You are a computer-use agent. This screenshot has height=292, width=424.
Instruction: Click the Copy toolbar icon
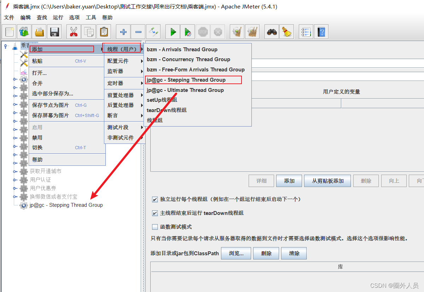coord(89,32)
